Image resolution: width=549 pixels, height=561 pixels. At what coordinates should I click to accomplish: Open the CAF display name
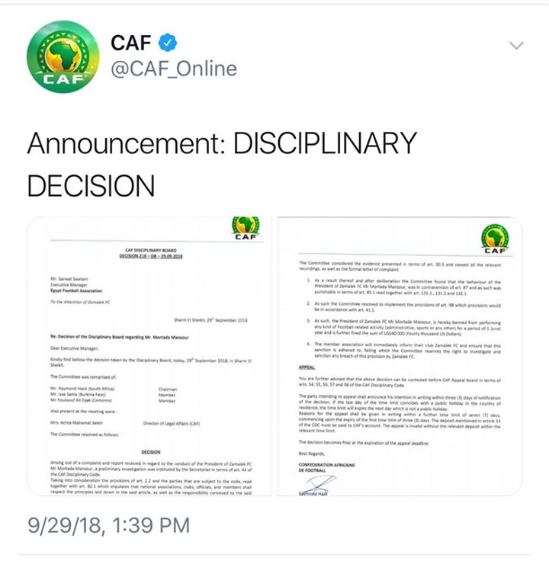[x=131, y=42]
